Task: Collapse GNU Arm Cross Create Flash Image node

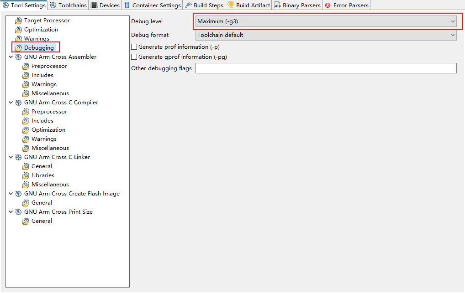Action: [11, 194]
